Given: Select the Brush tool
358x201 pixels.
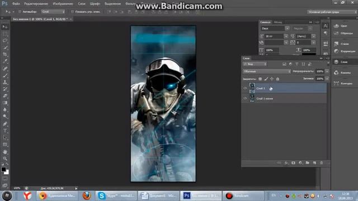Looking at the screenshot, I should [5, 75].
